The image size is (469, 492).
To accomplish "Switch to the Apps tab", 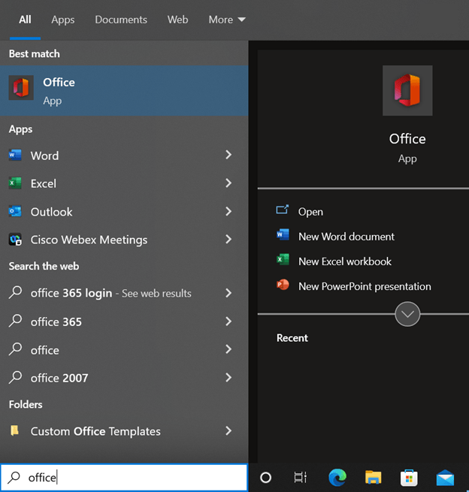I will [63, 20].
